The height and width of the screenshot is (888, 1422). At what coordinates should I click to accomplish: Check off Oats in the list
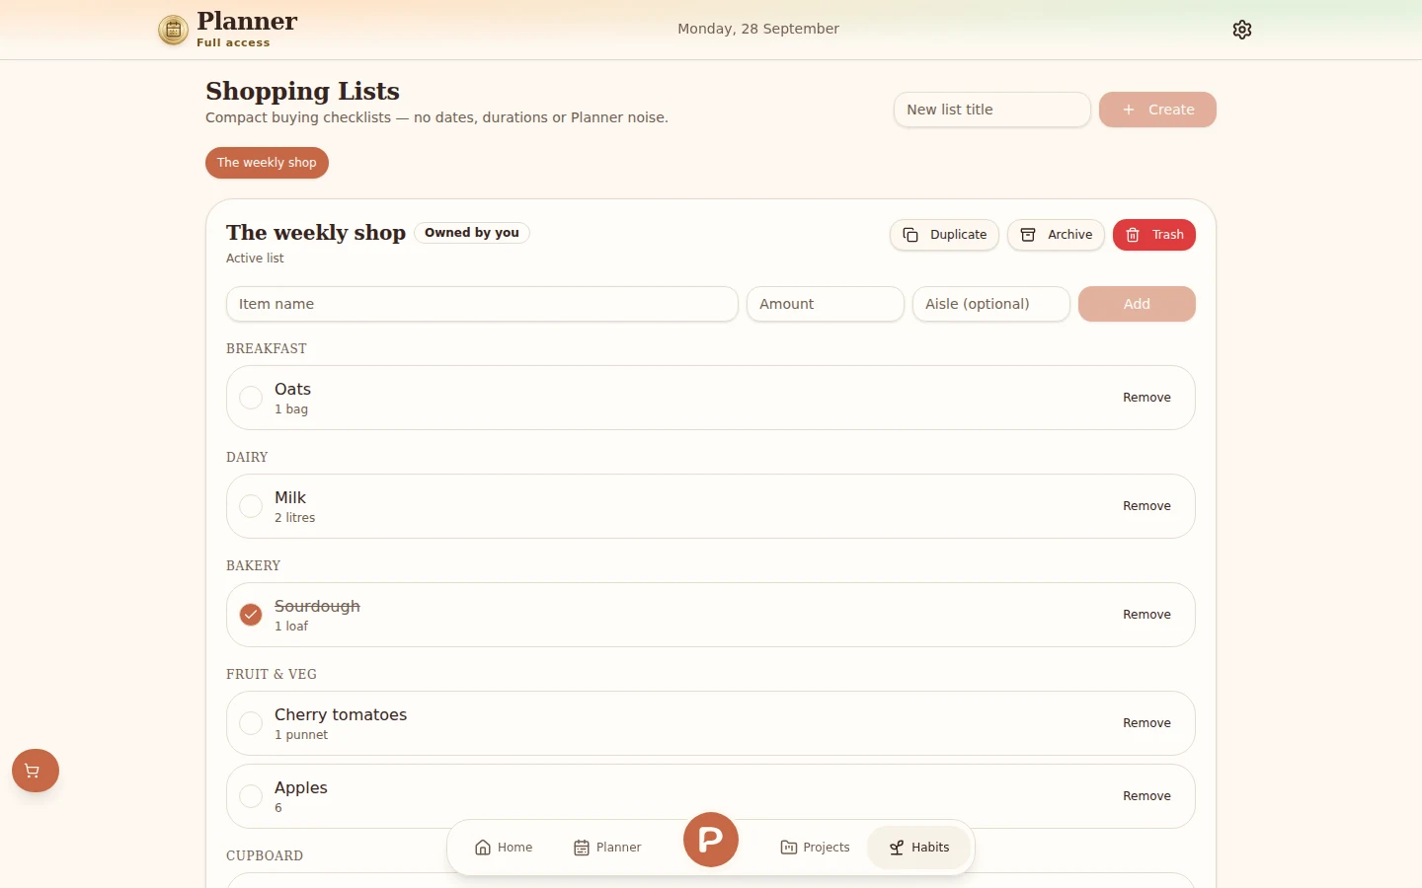[251, 398]
